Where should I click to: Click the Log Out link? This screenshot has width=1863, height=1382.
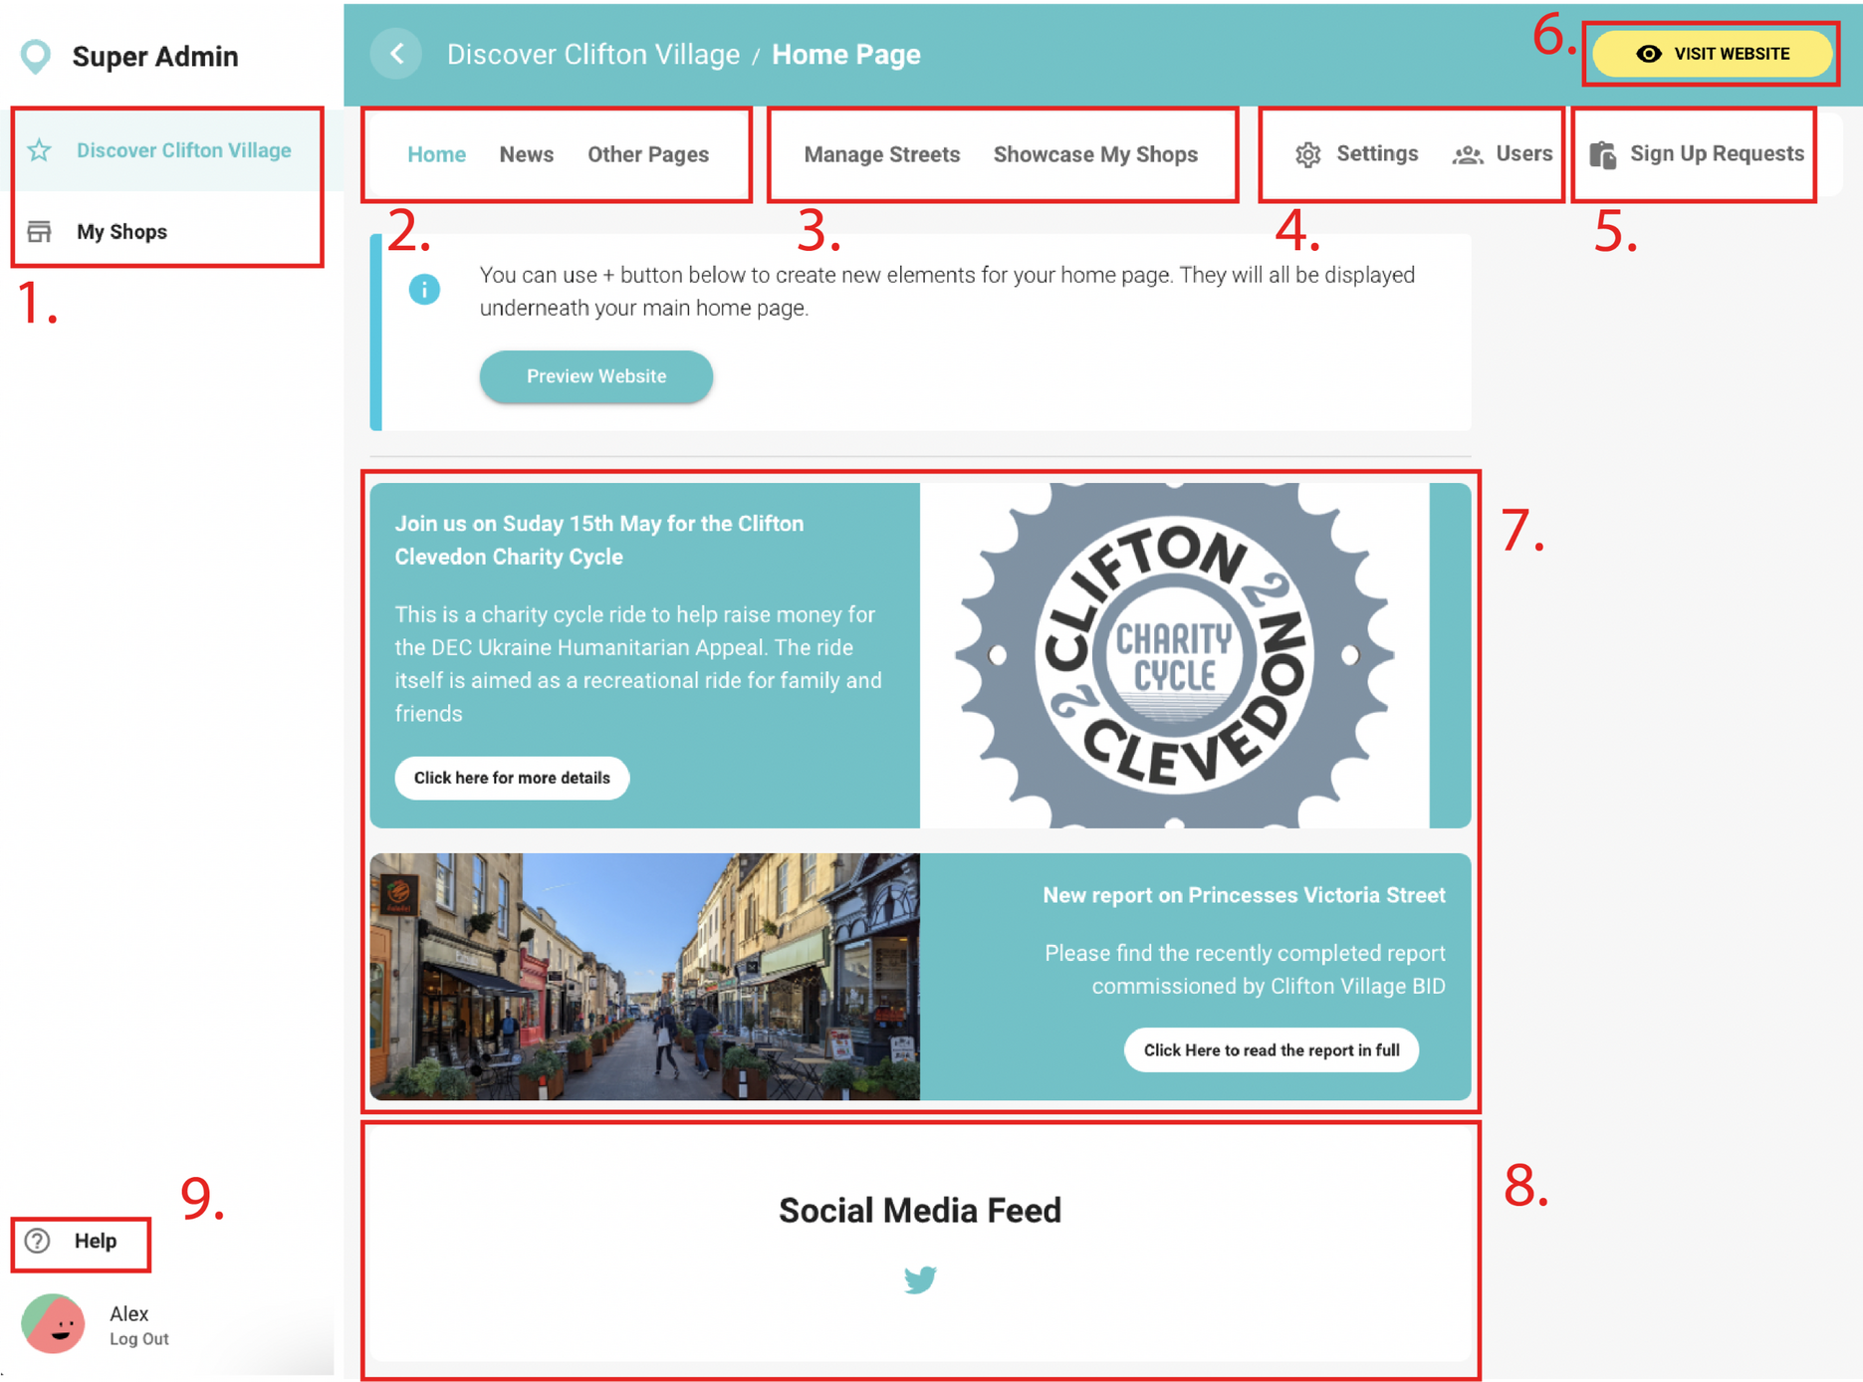(x=138, y=1339)
